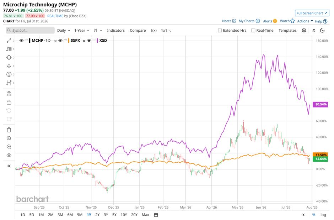
Task: Enable the Real-Time checkbox
Action: click(253, 31)
